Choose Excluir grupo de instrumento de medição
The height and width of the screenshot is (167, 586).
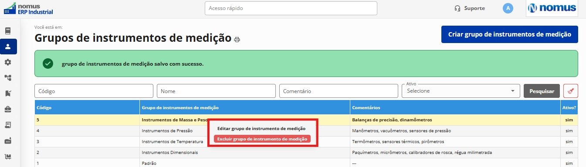coord(262,139)
